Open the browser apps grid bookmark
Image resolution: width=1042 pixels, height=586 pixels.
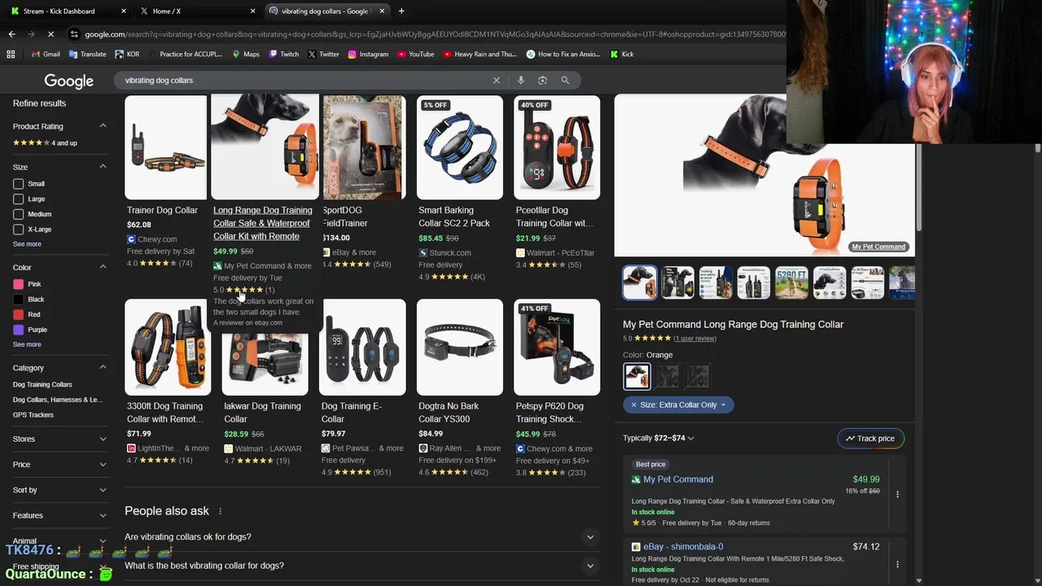click(11, 54)
